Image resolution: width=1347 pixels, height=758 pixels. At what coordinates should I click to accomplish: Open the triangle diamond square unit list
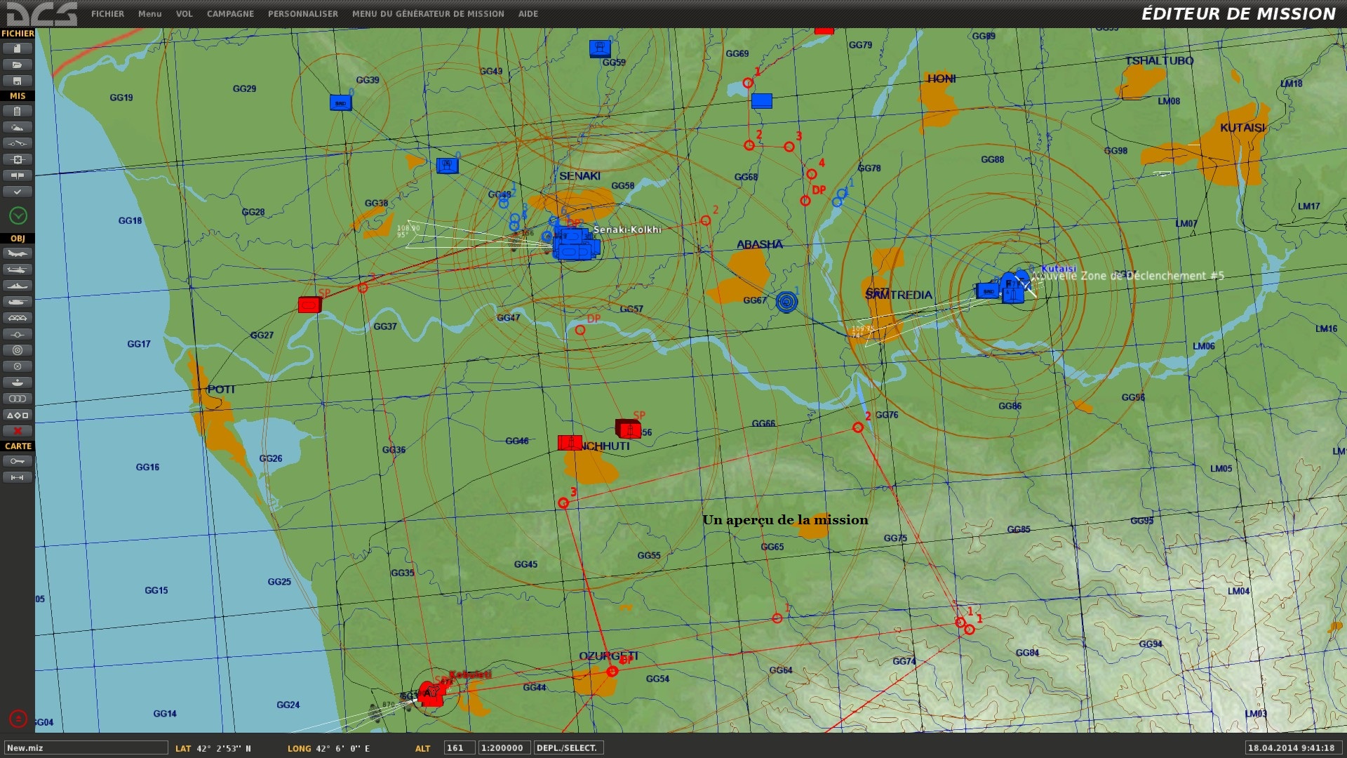[18, 415]
